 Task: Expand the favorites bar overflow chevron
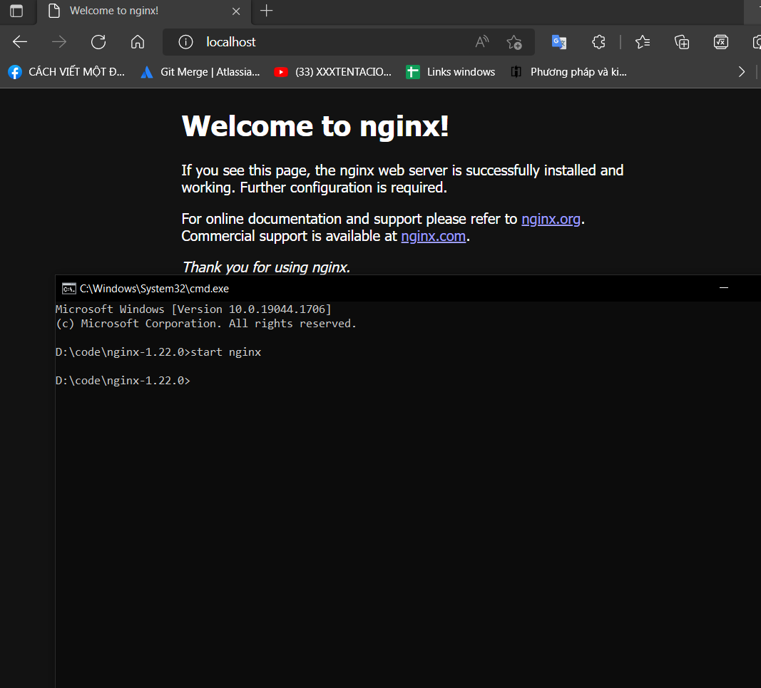(741, 72)
